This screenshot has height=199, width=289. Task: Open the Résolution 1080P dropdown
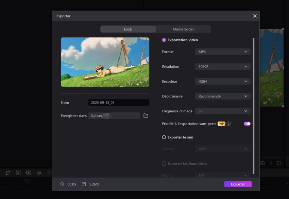[x=223, y=67]
